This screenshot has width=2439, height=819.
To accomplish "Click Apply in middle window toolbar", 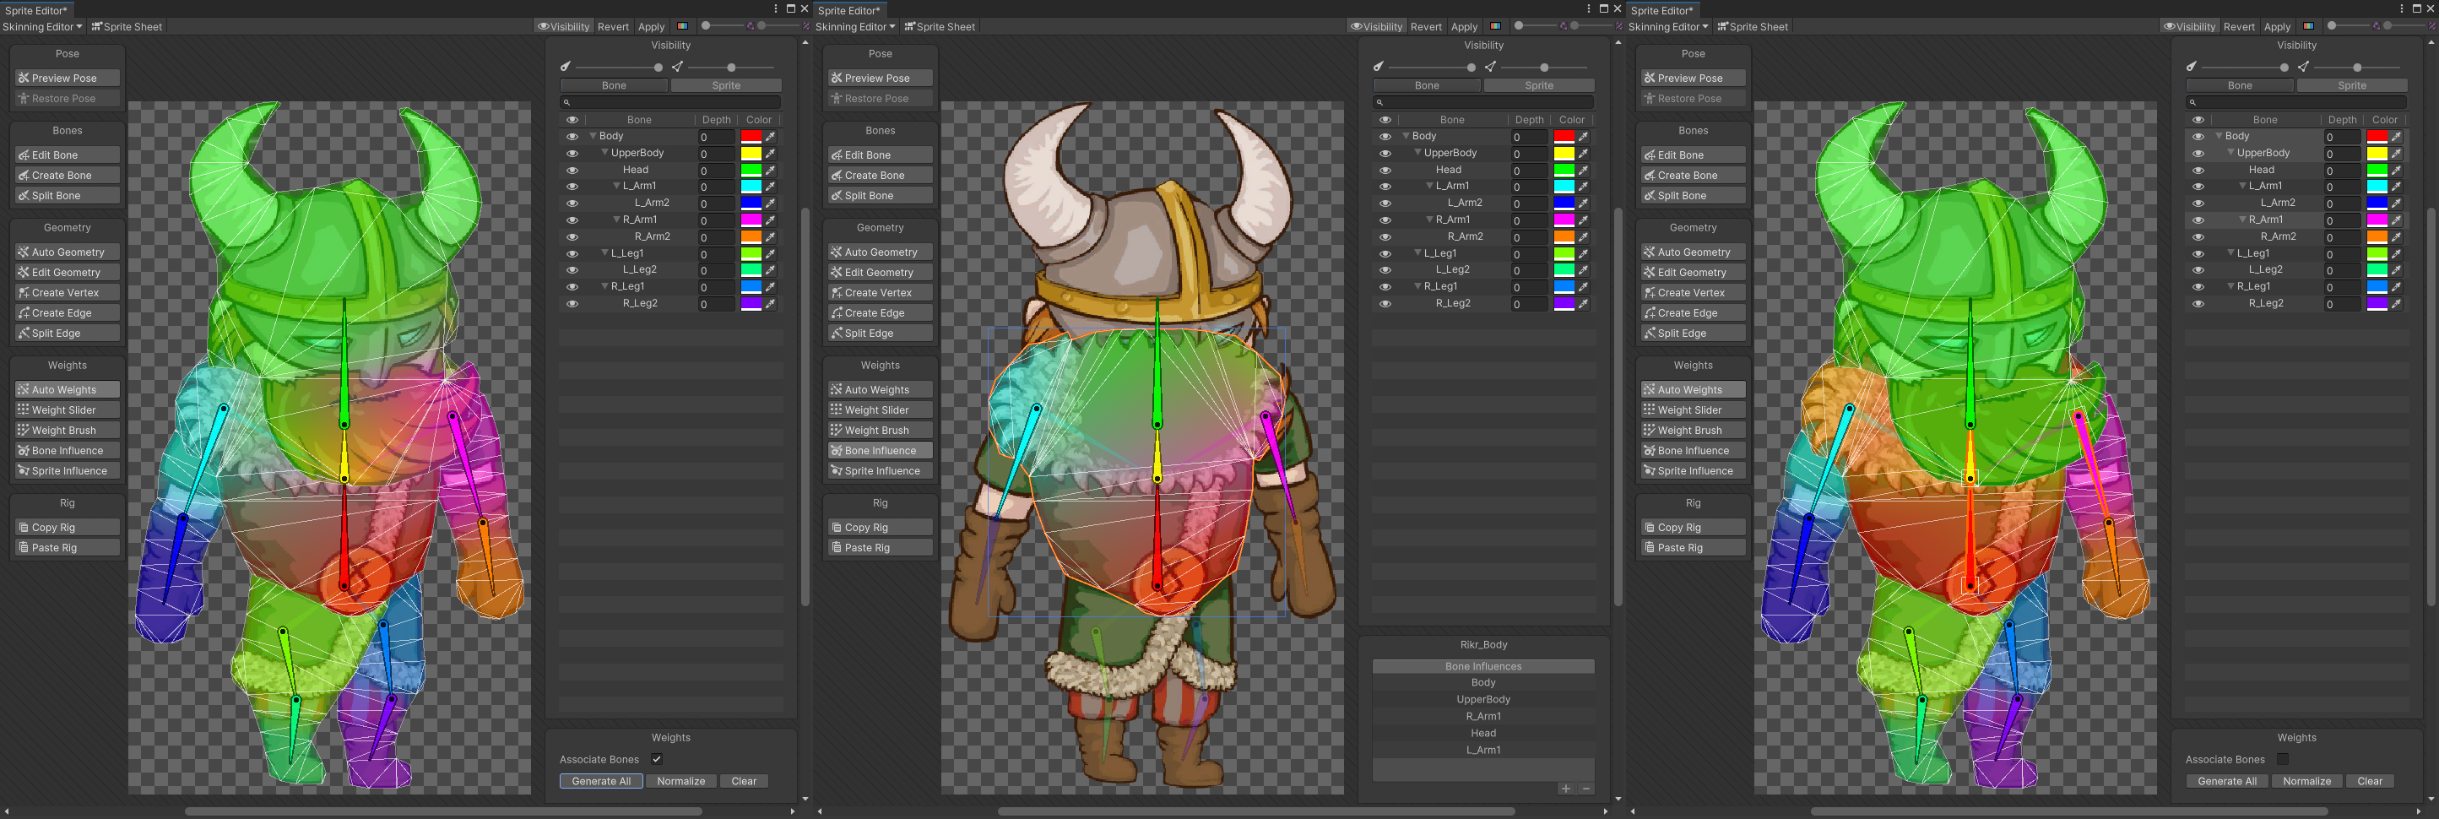I will [1464, 26].
